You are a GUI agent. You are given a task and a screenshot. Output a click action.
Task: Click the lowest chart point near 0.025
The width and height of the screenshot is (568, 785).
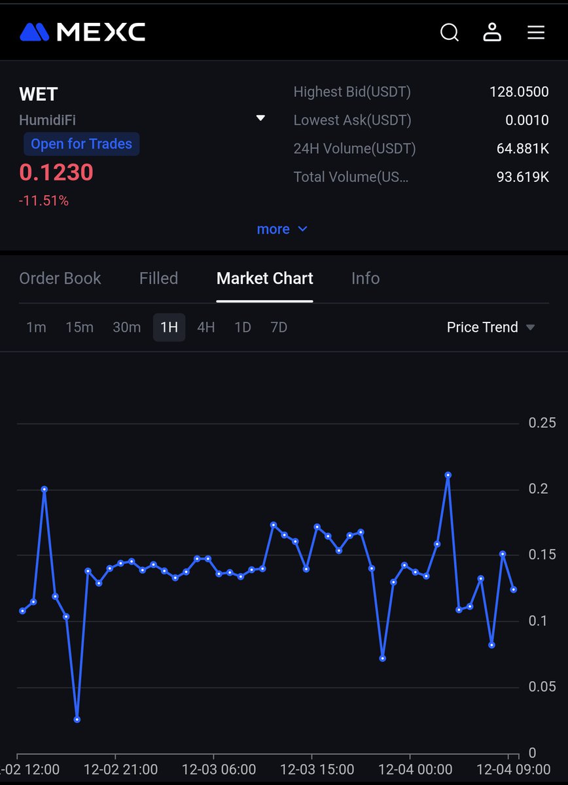coord(77,720)
